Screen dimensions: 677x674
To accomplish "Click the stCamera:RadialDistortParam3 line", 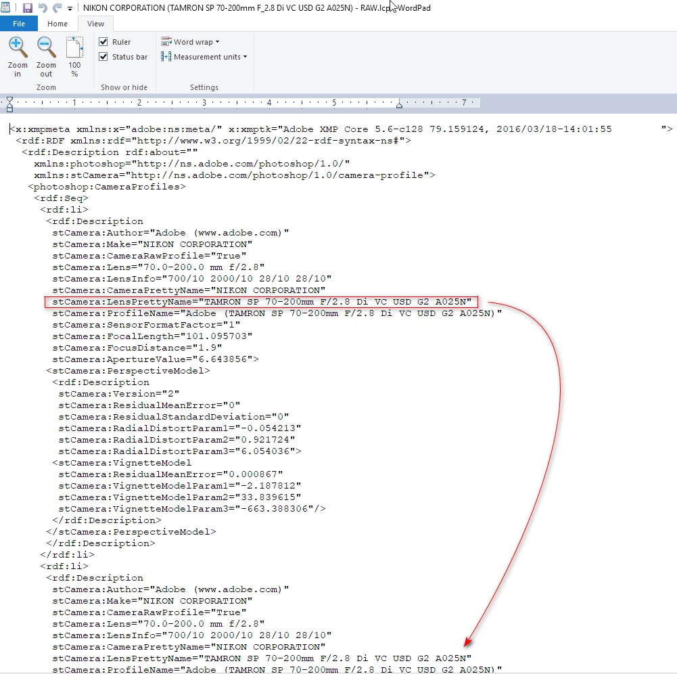I will pos(180,451).
